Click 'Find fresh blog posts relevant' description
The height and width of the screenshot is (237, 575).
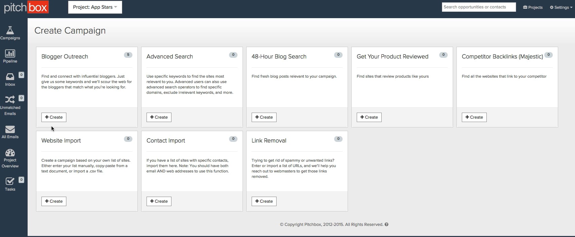point(294,76)
